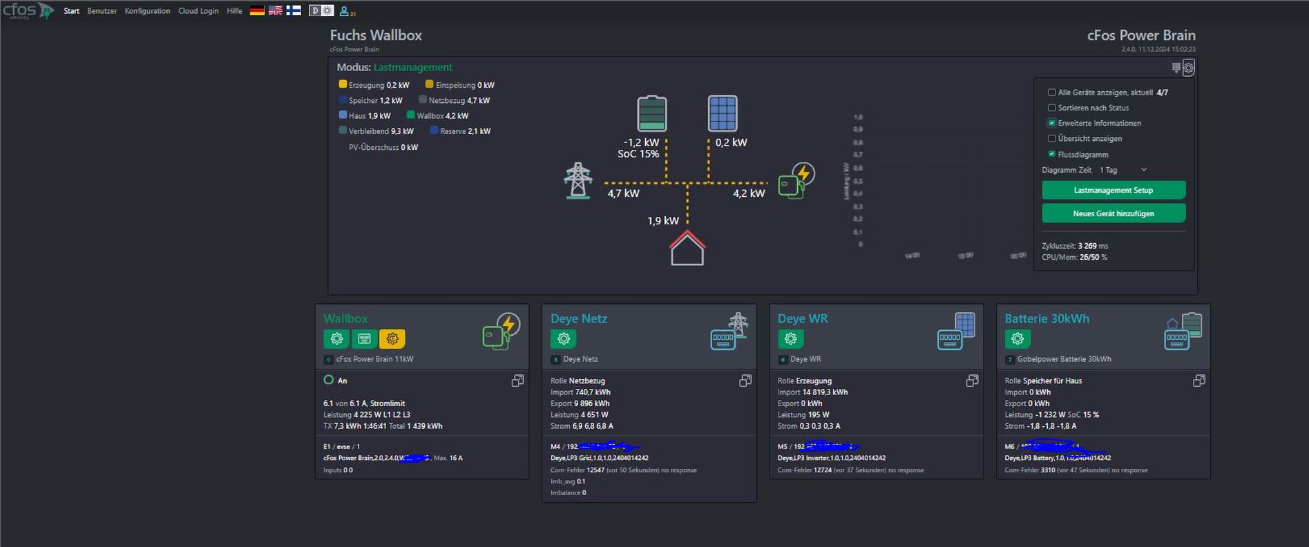The height and width of the screenshot is (547, 1309).
Task: Click 'Lastmanagement Setup' button
Action: pos(1114,190)
